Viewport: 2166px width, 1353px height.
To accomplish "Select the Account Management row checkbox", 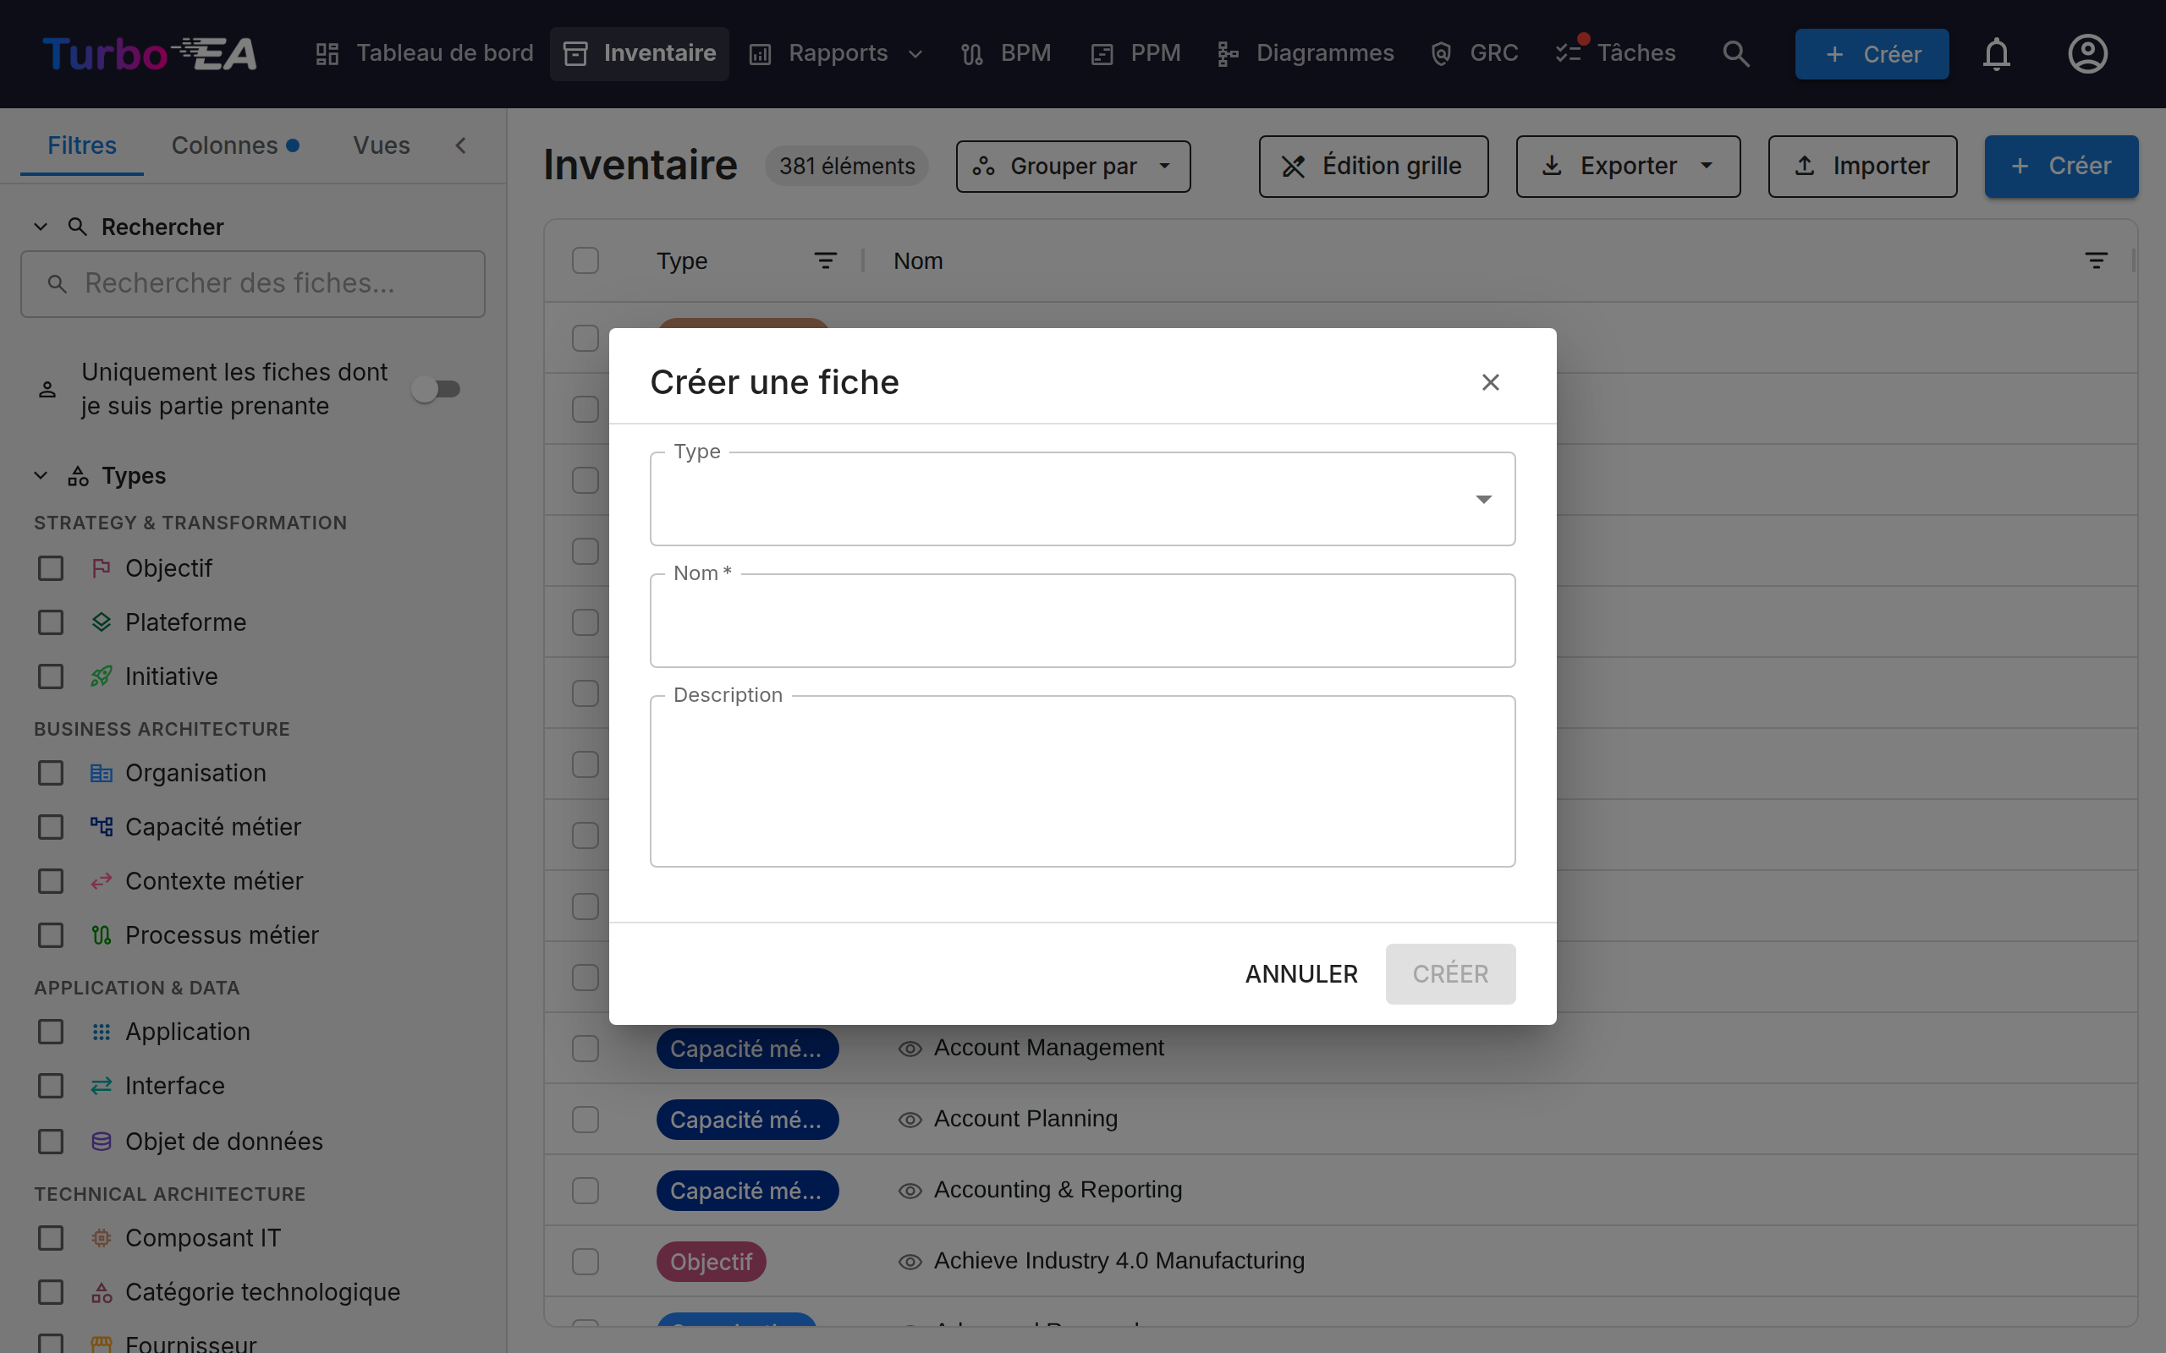I will pyautogui.click(x=585, y=1048).
